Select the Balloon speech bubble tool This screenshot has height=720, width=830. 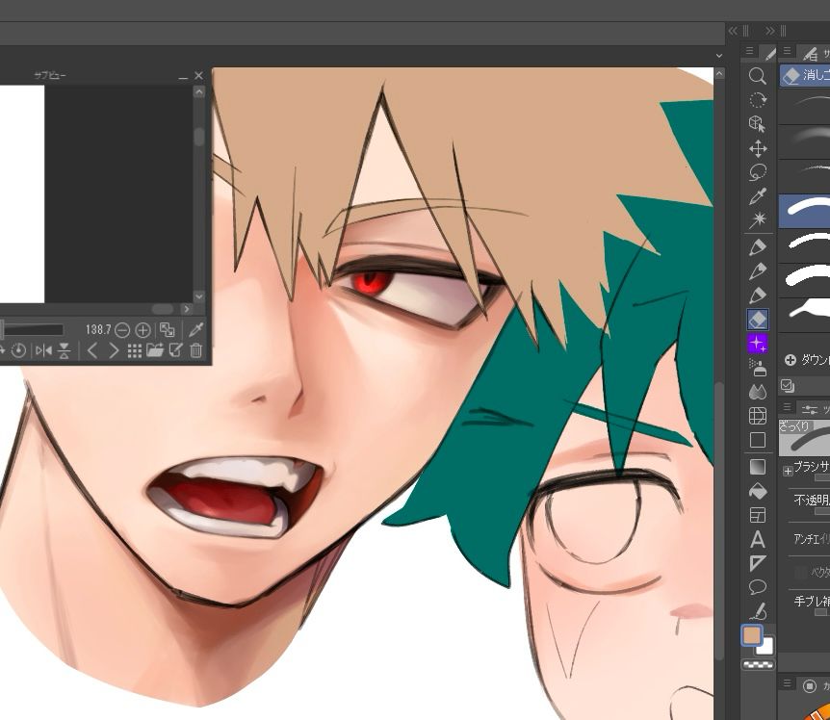758,587
